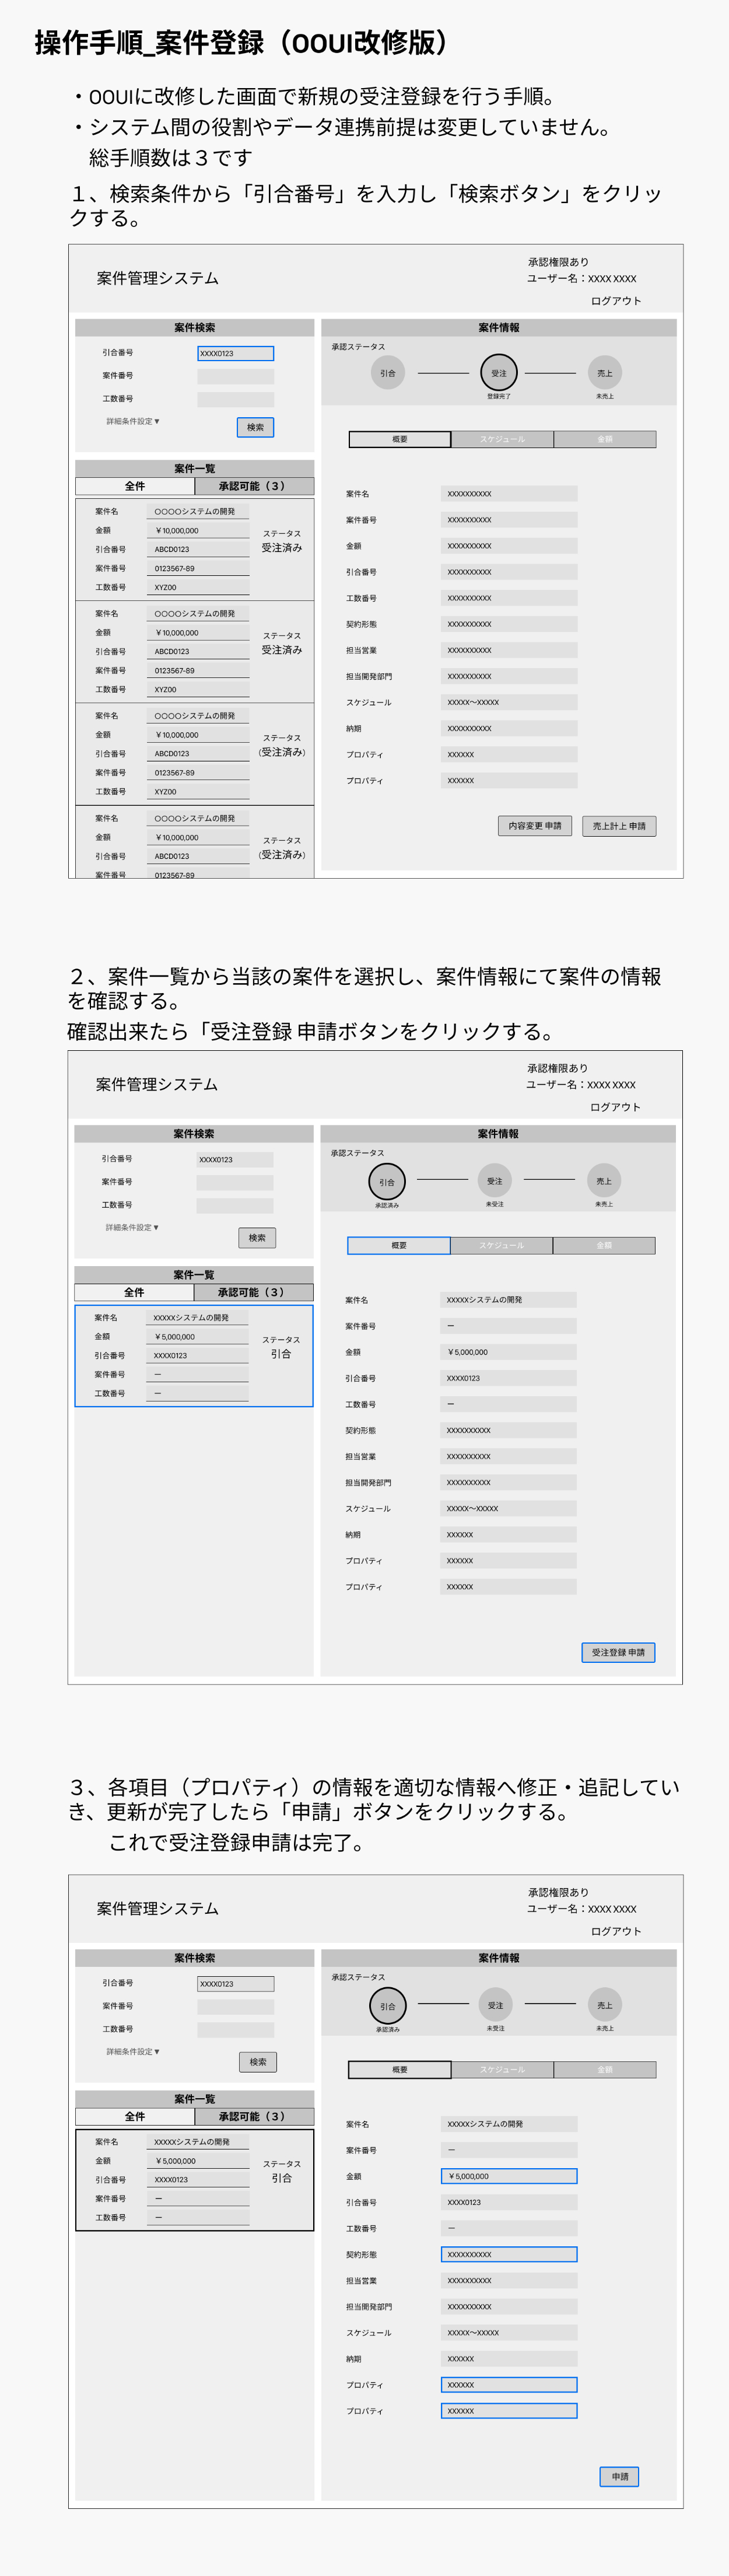Viewport: 729px width, 2576px height.
Task: Click the 内容変更 申請 button
Action: coord(535,826)
